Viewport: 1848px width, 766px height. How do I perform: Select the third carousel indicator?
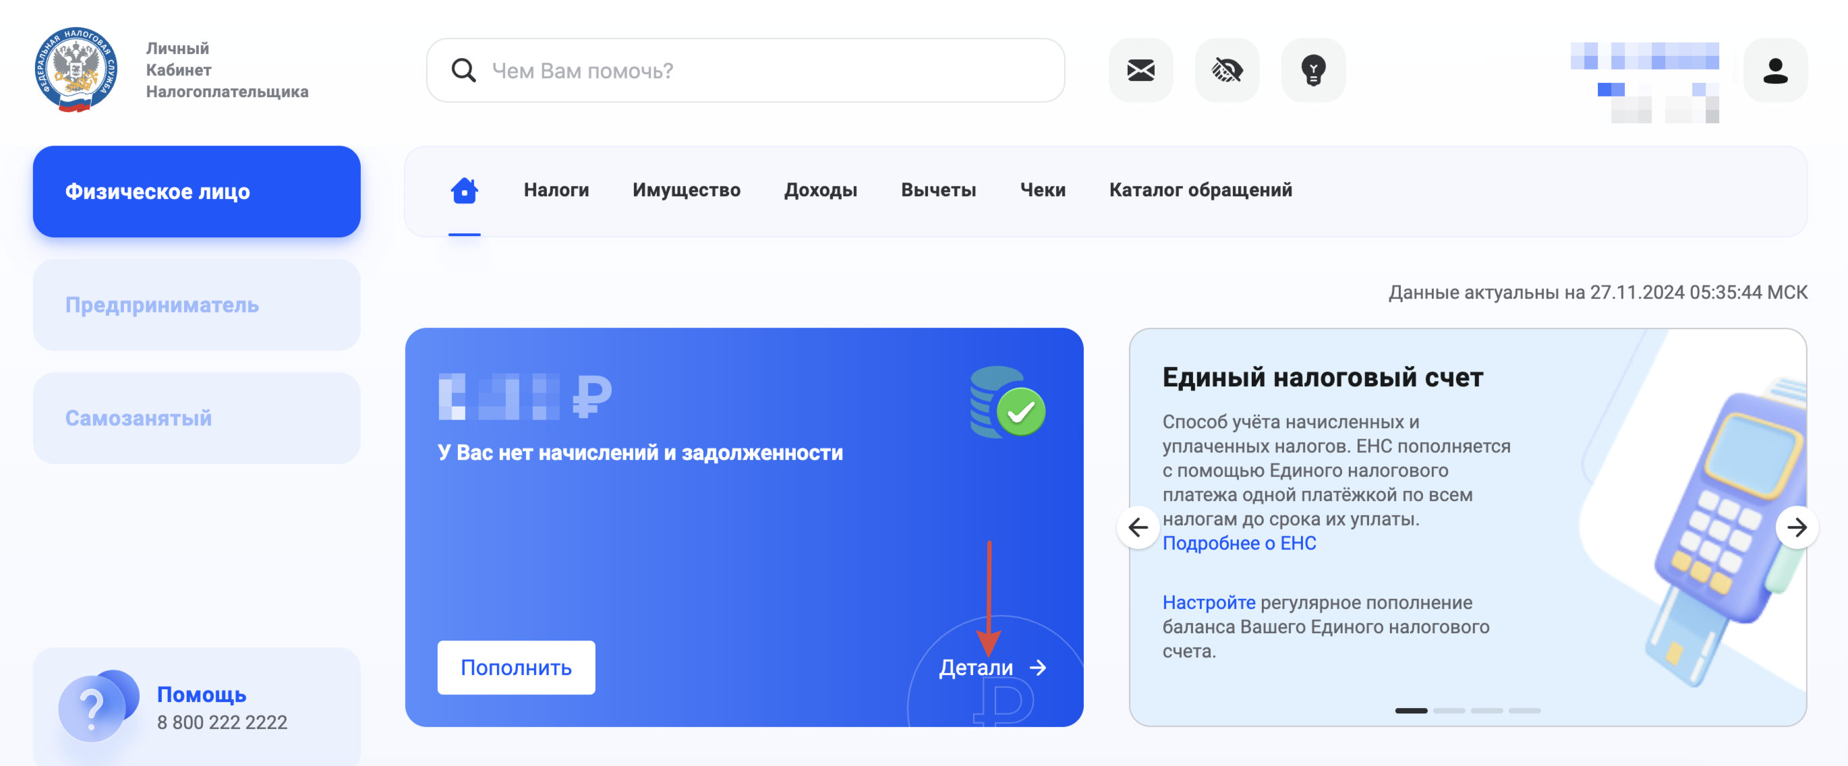pos(1486,711)
